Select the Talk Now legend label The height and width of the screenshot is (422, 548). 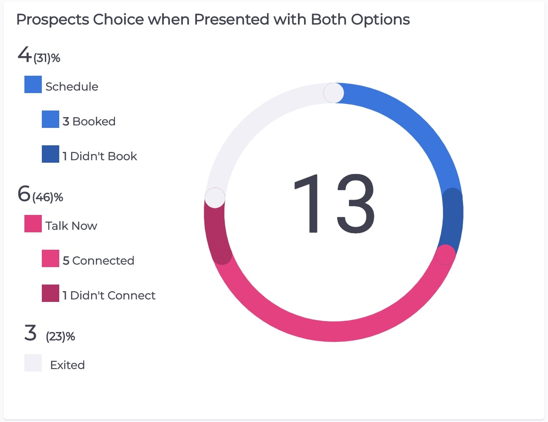(x=71, y=226)
